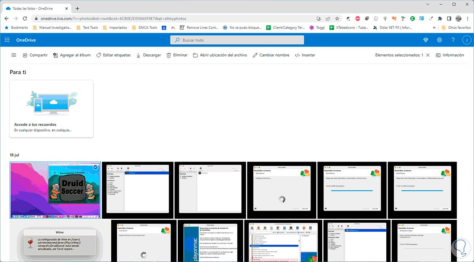Screen dimensions: 474x262
Task: Open the Otros favoritos bookmarks folder
Action: point(455,28)
